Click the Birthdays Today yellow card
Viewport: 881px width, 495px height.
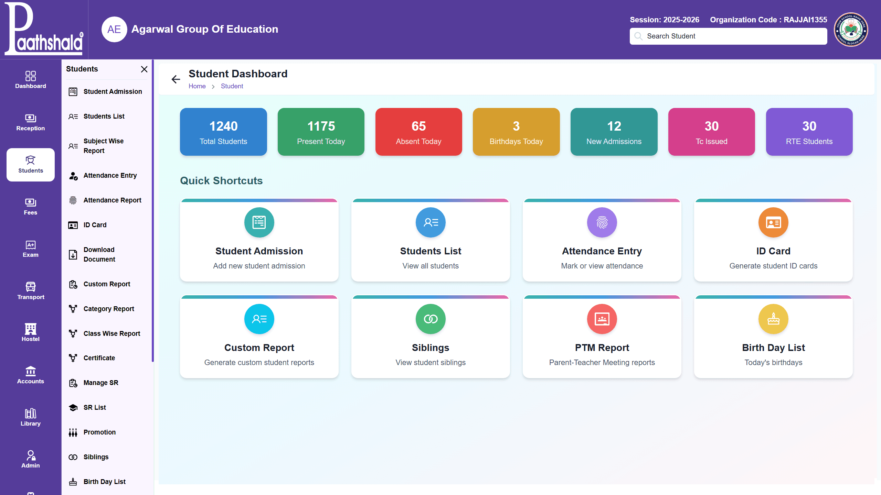[516, 132]
